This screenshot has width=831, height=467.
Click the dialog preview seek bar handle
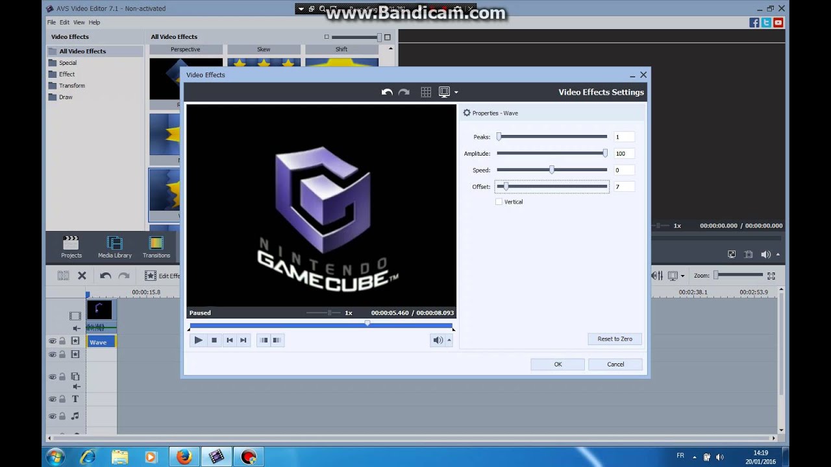tap(367, 323)
